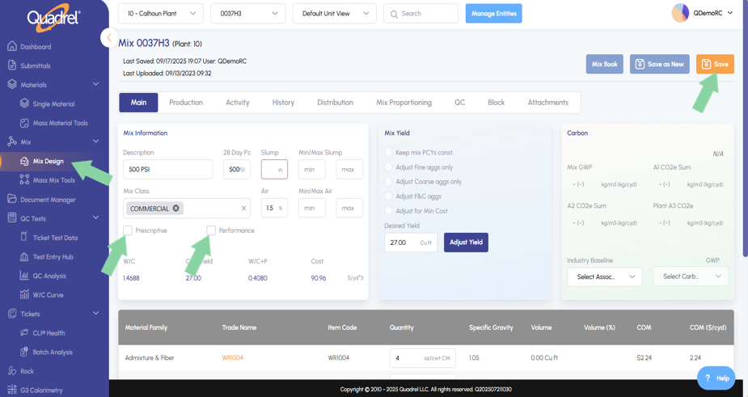Image resolution: width=748 pixels, height=397 pixels.
Task: Click Save as New button
Action: [x=659, y=64]
